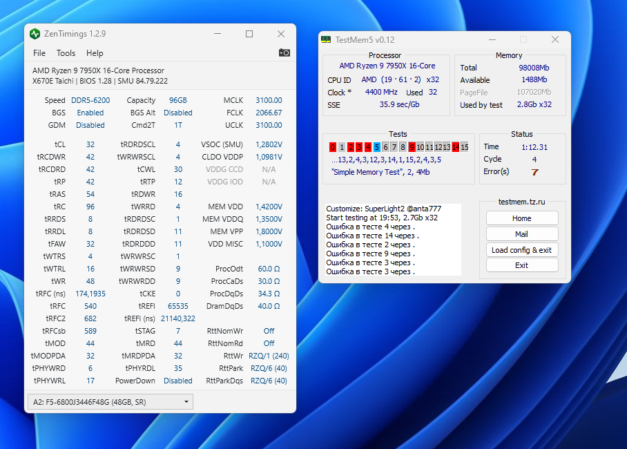Viewport: 627px width, 449px height.
Task: Select gray test box 10
Action: (421, 147)
